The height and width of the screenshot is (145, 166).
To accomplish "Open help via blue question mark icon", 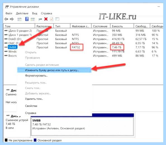I will click(x=27, y=19).
